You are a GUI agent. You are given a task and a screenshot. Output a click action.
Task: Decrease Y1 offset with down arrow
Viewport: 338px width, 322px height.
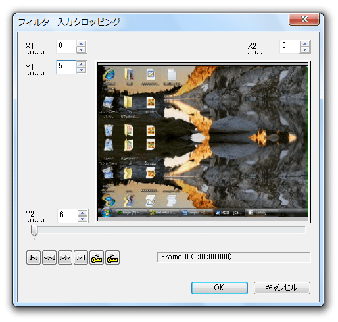point(82,70)
